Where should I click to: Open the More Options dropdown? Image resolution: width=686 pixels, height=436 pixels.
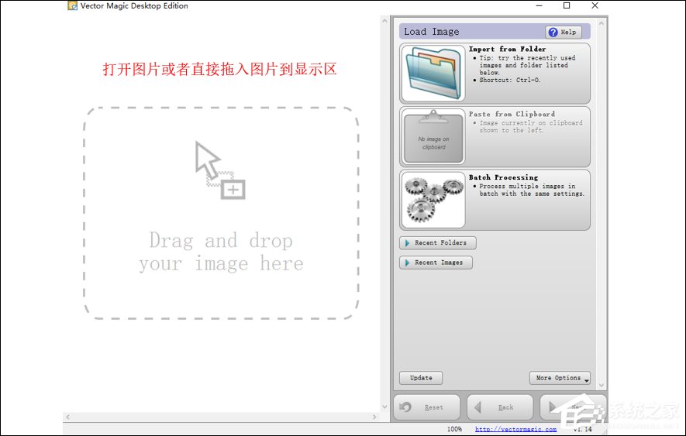pyautogui.click(x=560, y=378)
